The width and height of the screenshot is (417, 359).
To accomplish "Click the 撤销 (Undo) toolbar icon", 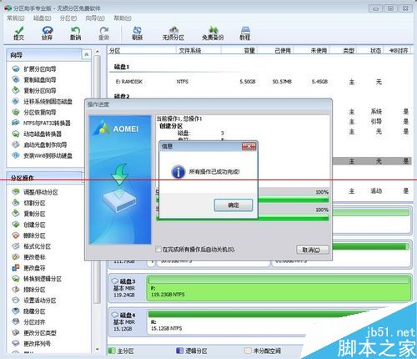I will point(75,33).
